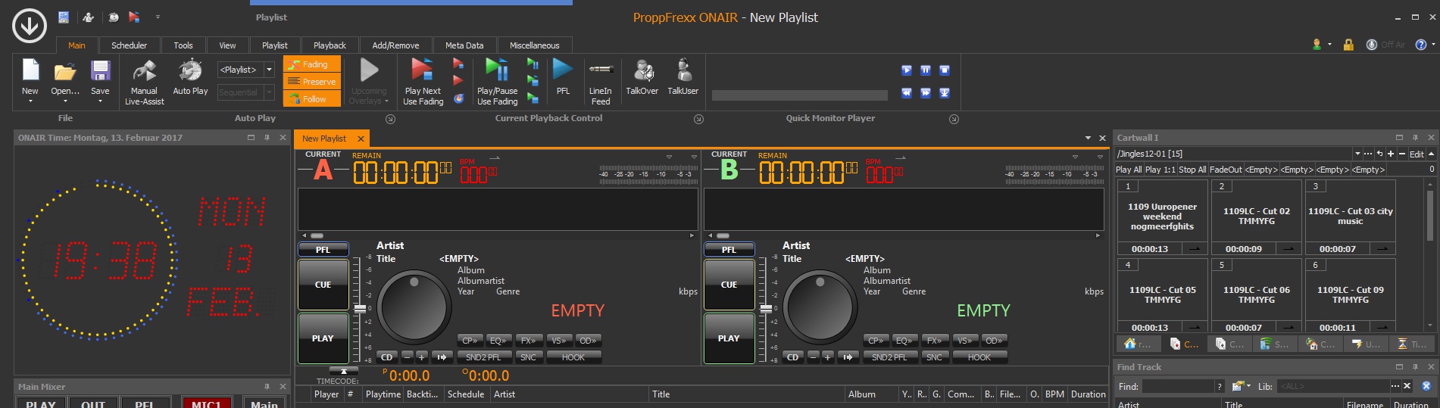Switch to the Scheduler ribbon tab
This screenshot has height=408, width=1440.
click(129, 45)
